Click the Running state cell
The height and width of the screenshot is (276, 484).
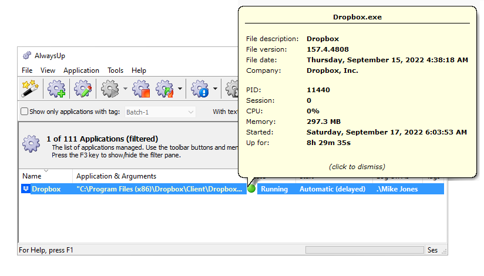[274, 189]
